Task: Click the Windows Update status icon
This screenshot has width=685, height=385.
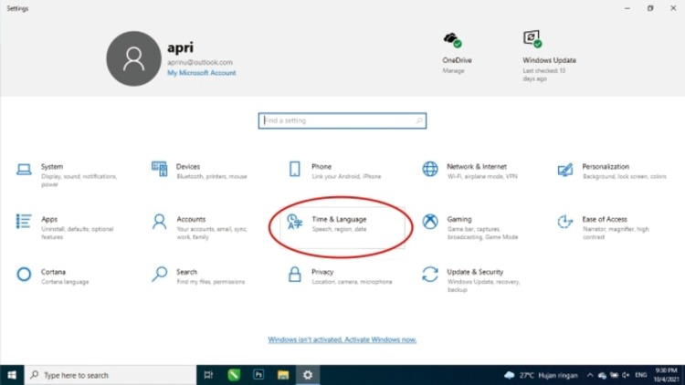Action: coord(532,39)
